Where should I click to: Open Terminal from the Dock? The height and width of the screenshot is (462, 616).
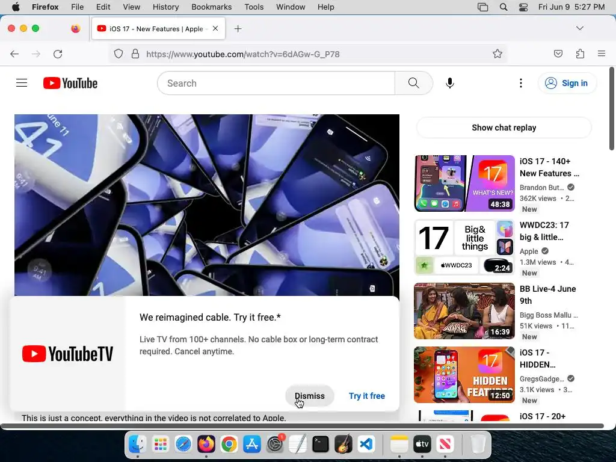coord(321,445)
